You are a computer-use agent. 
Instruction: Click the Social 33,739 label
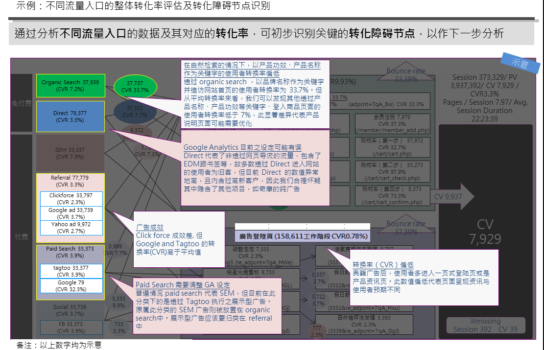(70, 310)
